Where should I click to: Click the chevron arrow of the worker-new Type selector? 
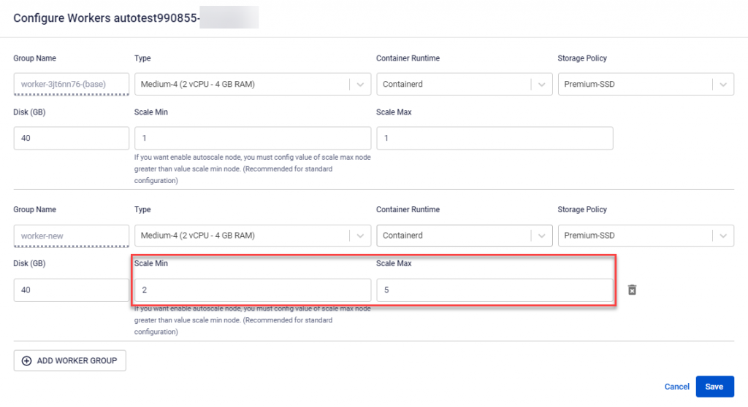tap(360, 236)
